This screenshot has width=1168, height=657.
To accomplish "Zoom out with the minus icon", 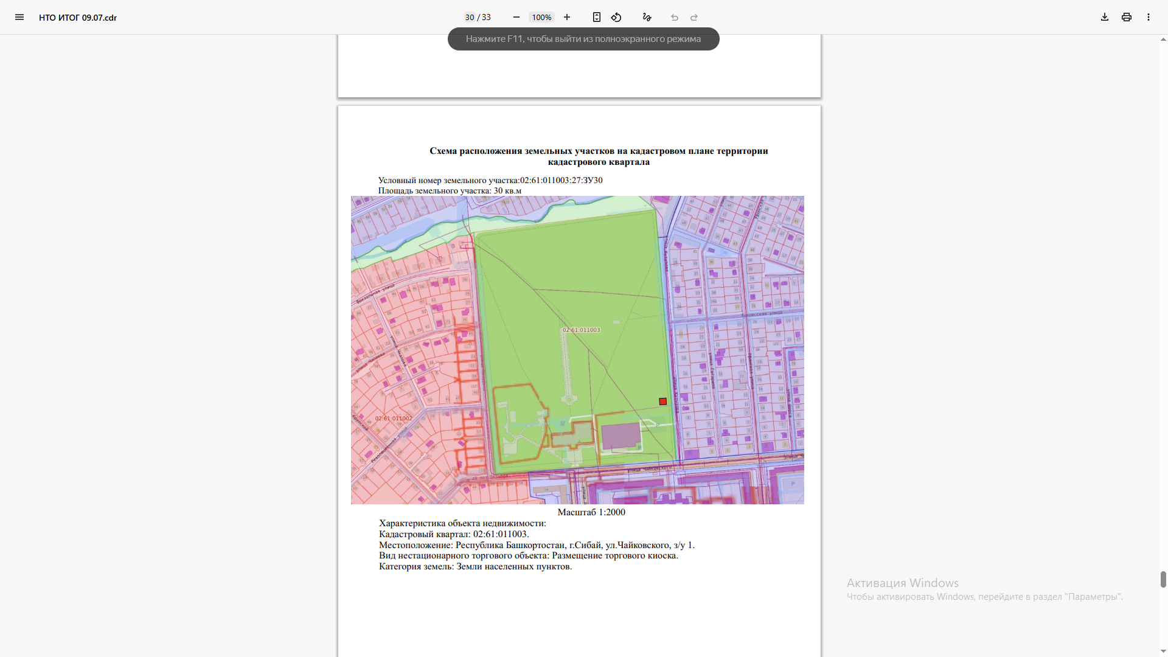I will [x=516, y=17].
